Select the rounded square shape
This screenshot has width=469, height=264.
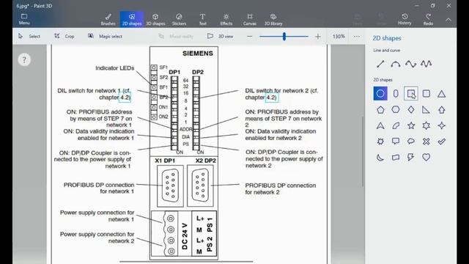click(426, 94)
